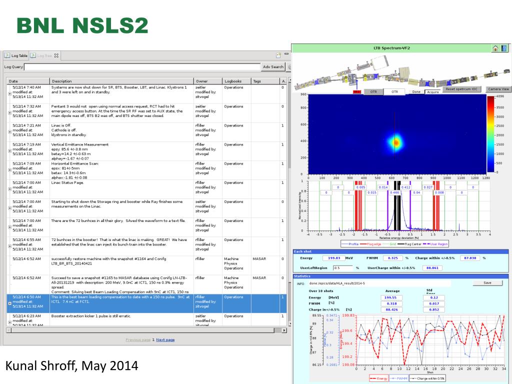Image resolution: width=512 pixels, height=384 pixels.
Task: Click the UserCharge 88.861 value
Action: point(432,268)
